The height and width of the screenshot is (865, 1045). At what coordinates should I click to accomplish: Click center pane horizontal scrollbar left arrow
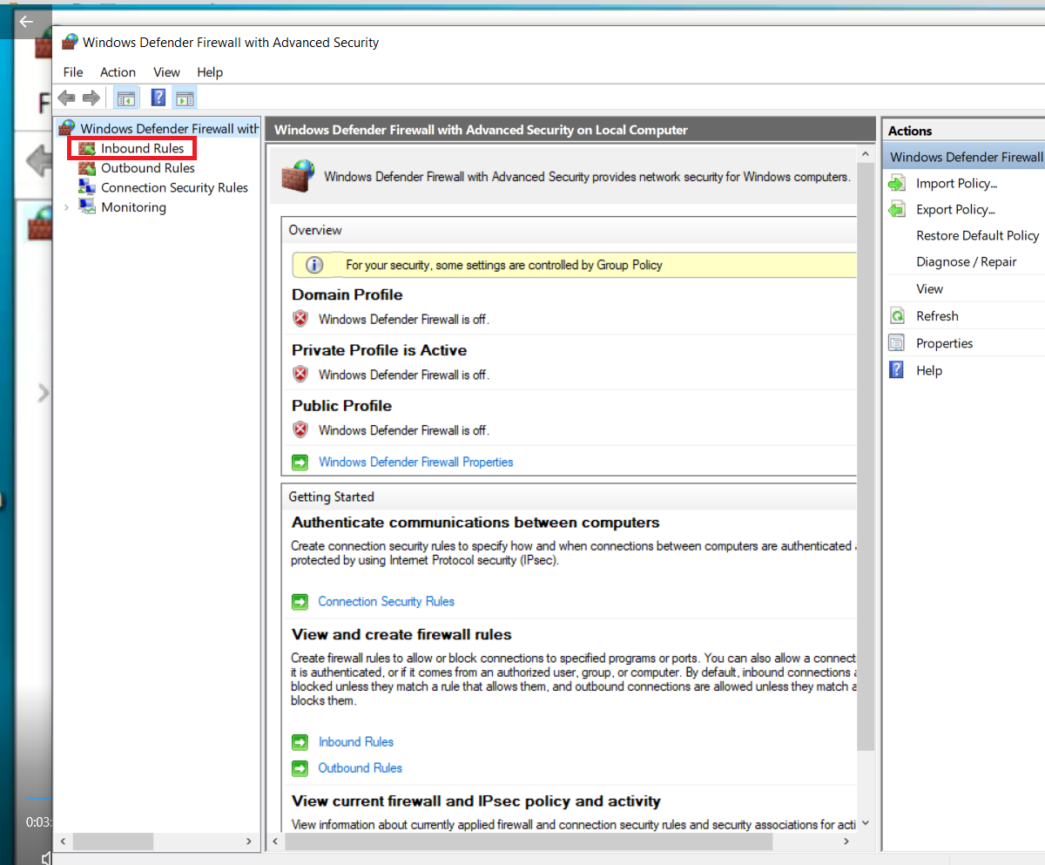pyautogui.click(x=276, y=841)
